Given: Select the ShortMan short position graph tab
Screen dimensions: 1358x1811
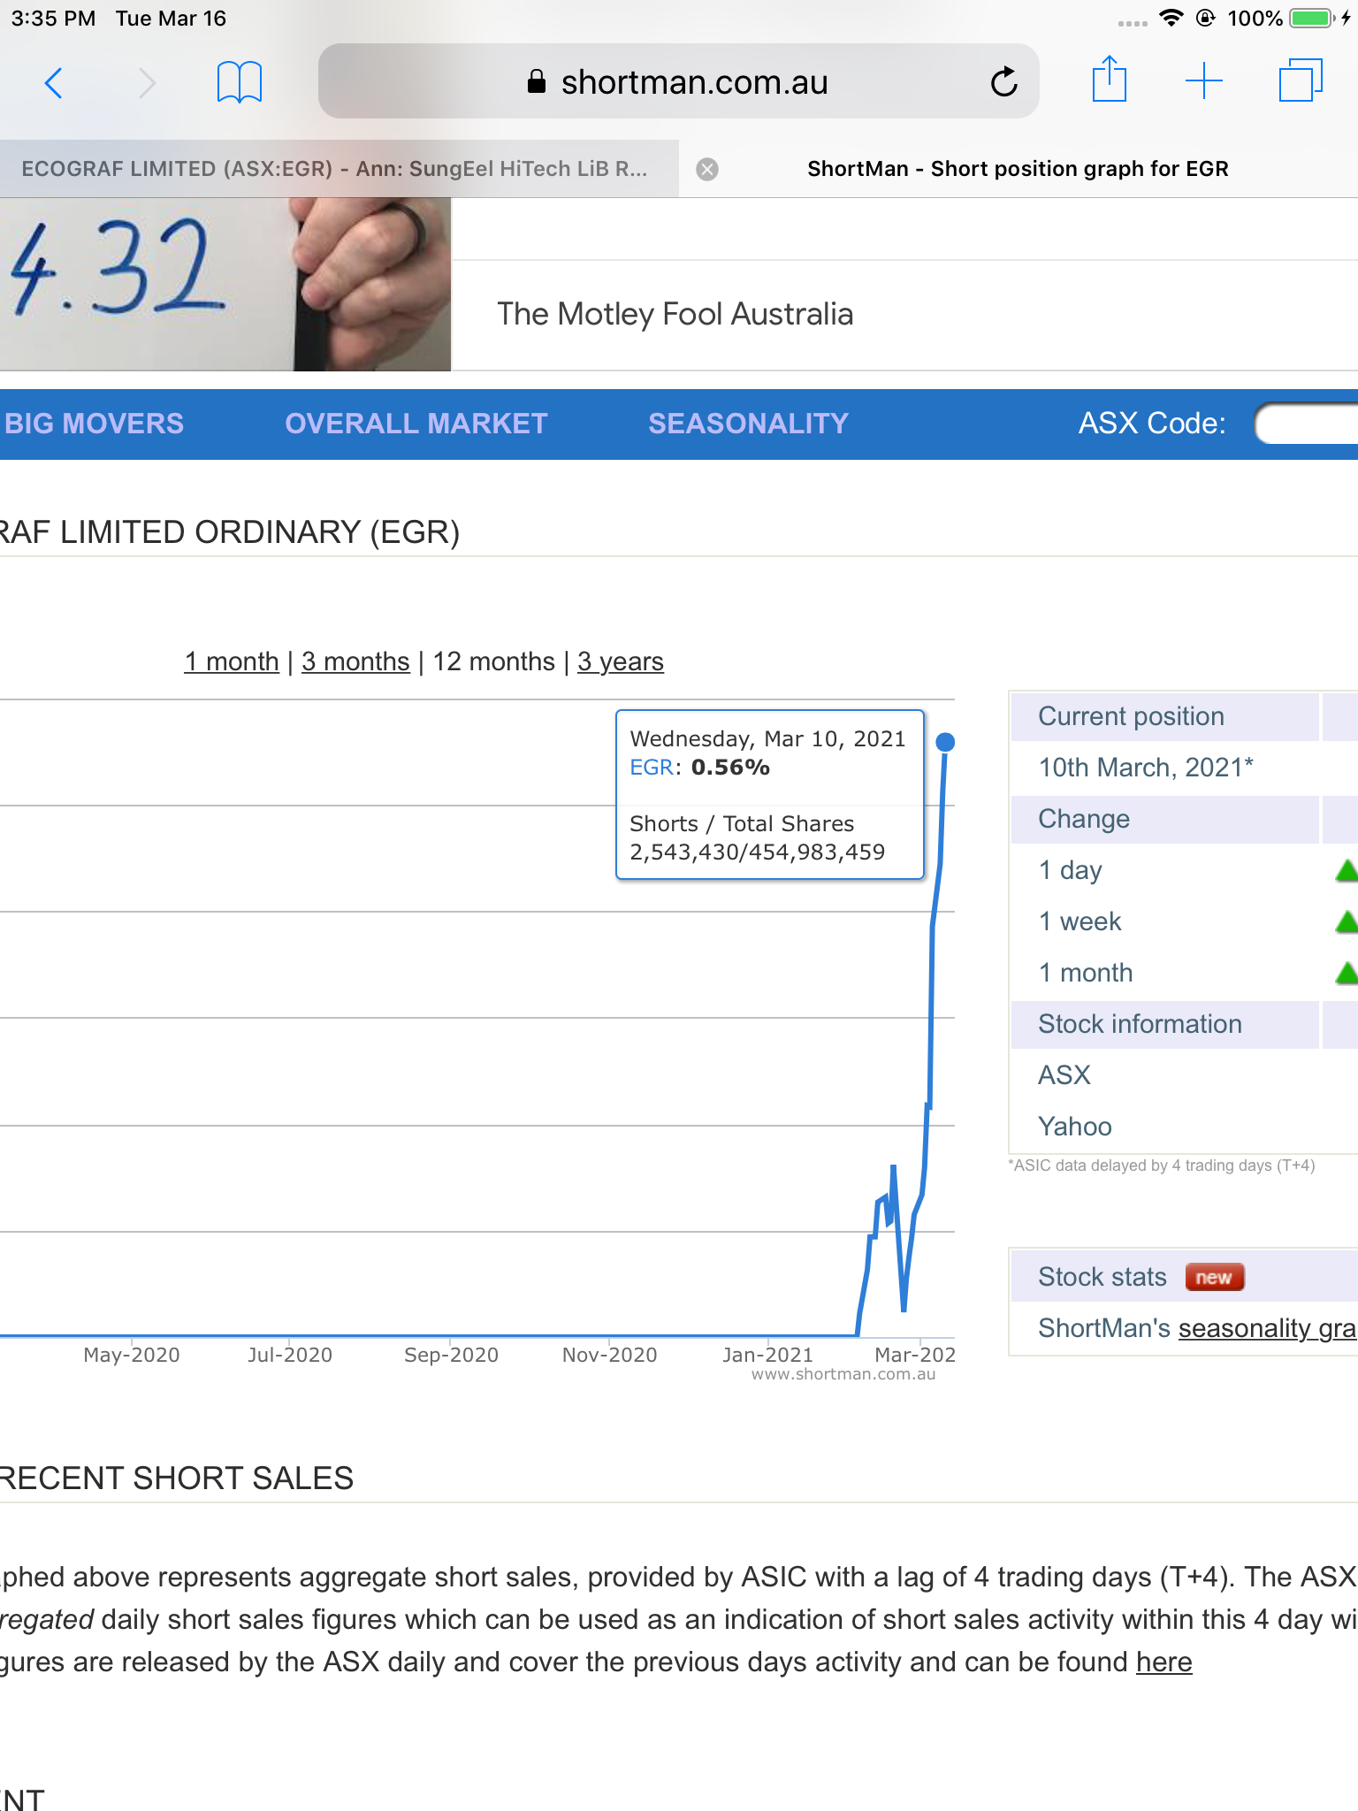Looking at the screenshot, I should point(1018,169).
